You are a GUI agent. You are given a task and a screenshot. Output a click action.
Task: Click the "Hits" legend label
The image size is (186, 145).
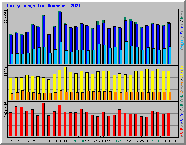click(182, 15)
